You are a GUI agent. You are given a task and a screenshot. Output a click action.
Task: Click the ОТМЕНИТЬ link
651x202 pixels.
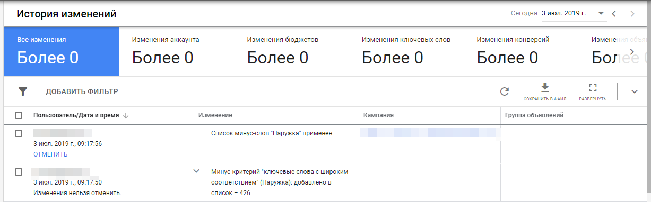[50, 154]
